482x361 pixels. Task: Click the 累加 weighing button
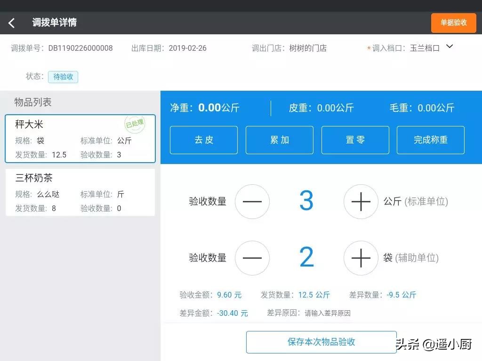tap(279, 140)
